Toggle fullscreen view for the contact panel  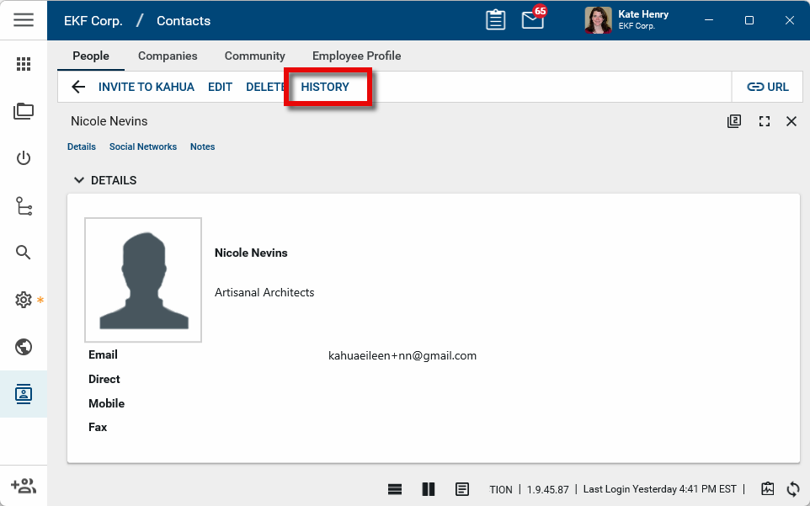765,121
